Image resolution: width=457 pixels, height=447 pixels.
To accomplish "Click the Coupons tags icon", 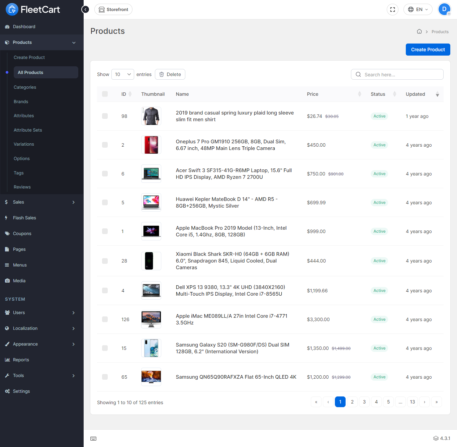I will 7,233.
